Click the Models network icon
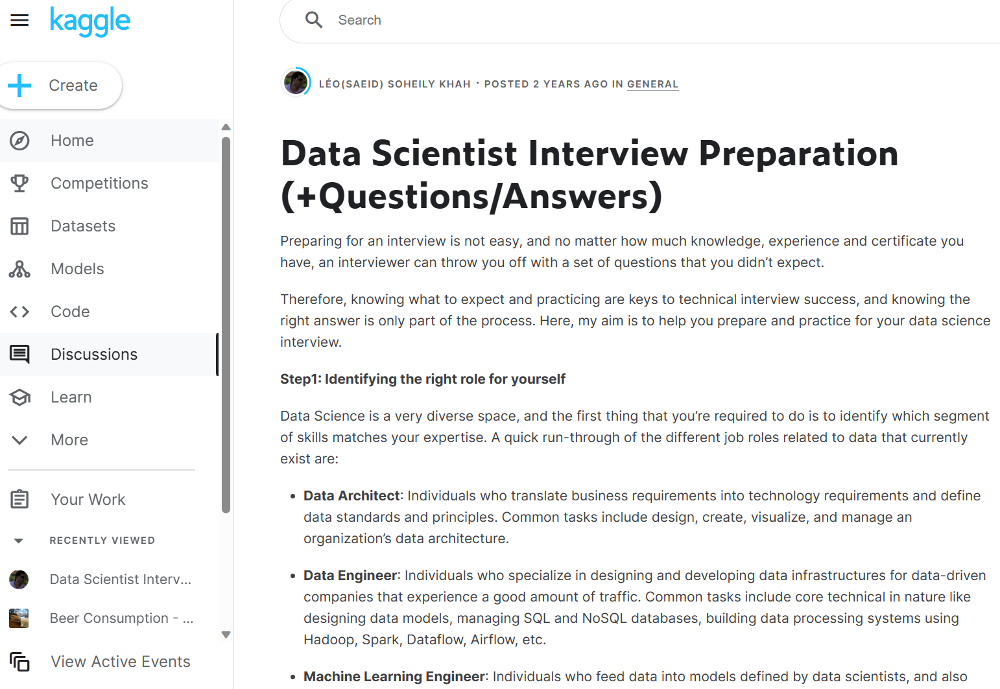The width and height of the screenshot is (1000, 689). click(19, 269)
